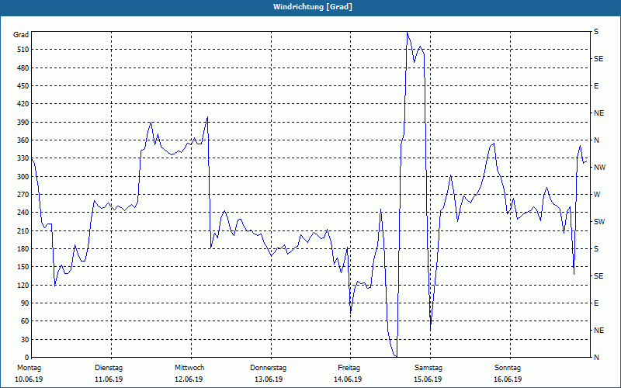Click the 390 tick value
The image size is (621, 388).
tap(23, 123)
